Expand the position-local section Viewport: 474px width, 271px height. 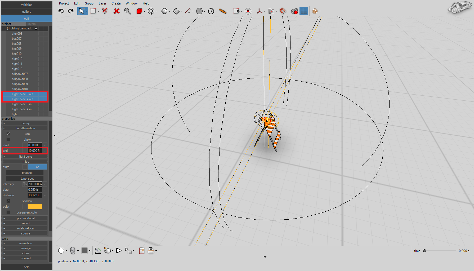tap(4, 218)
